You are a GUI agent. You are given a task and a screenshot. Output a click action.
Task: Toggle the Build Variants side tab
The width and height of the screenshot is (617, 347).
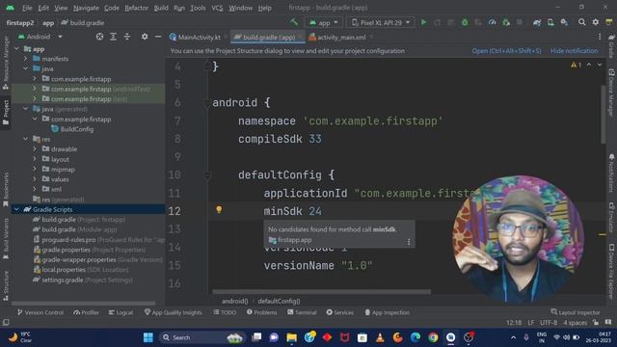(6, 238)
